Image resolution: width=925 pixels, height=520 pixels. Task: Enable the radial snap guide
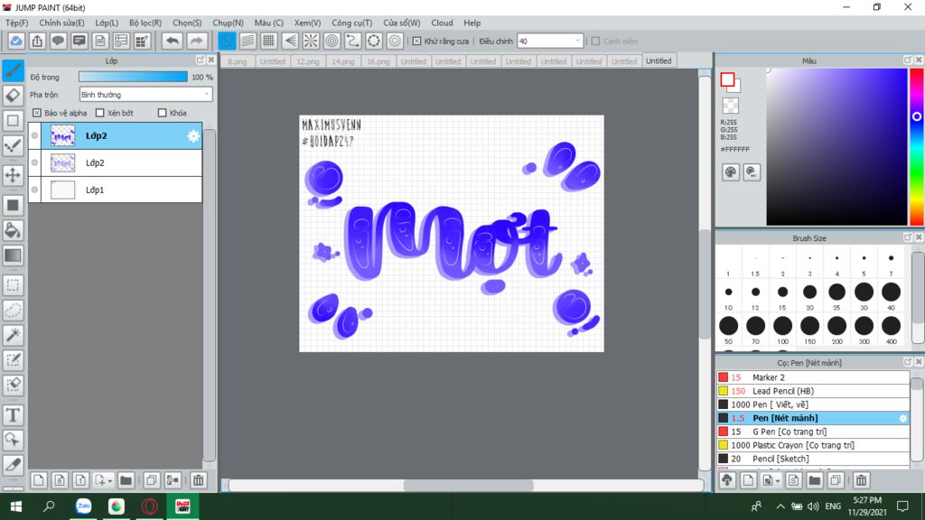tap(311, 41)
